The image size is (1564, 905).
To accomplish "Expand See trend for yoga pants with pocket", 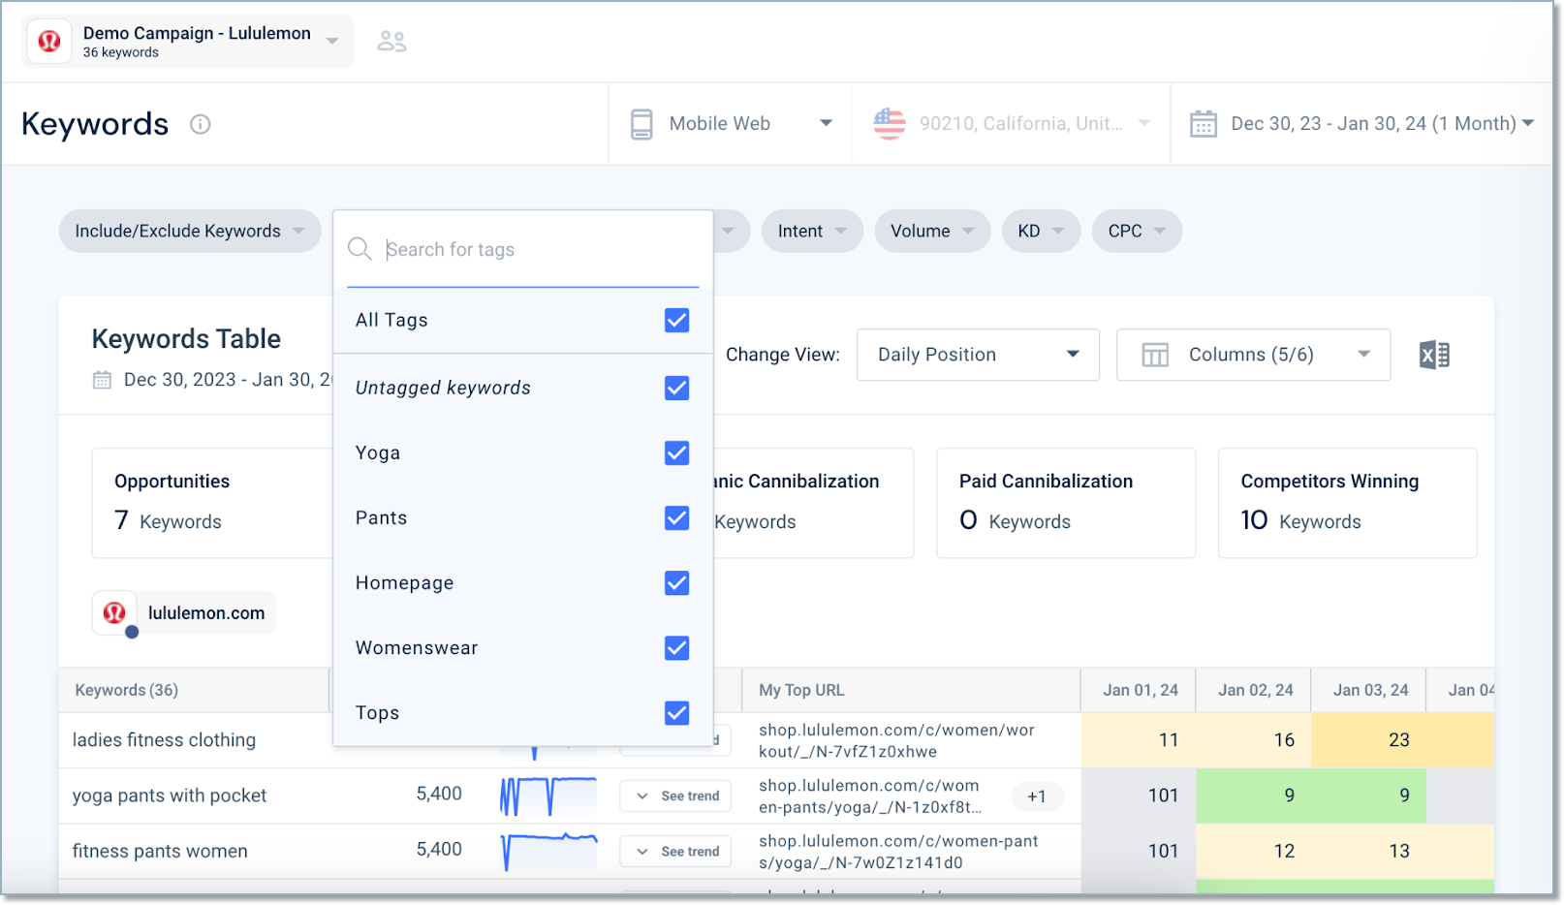I will point(676,796).
